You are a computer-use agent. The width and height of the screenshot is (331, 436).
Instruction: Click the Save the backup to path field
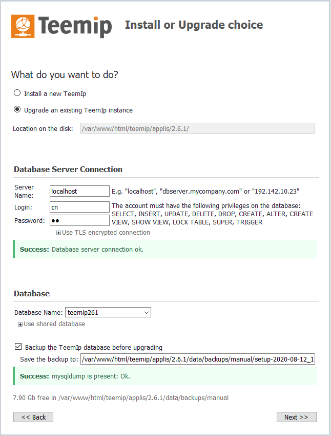[x=197, y=359]
